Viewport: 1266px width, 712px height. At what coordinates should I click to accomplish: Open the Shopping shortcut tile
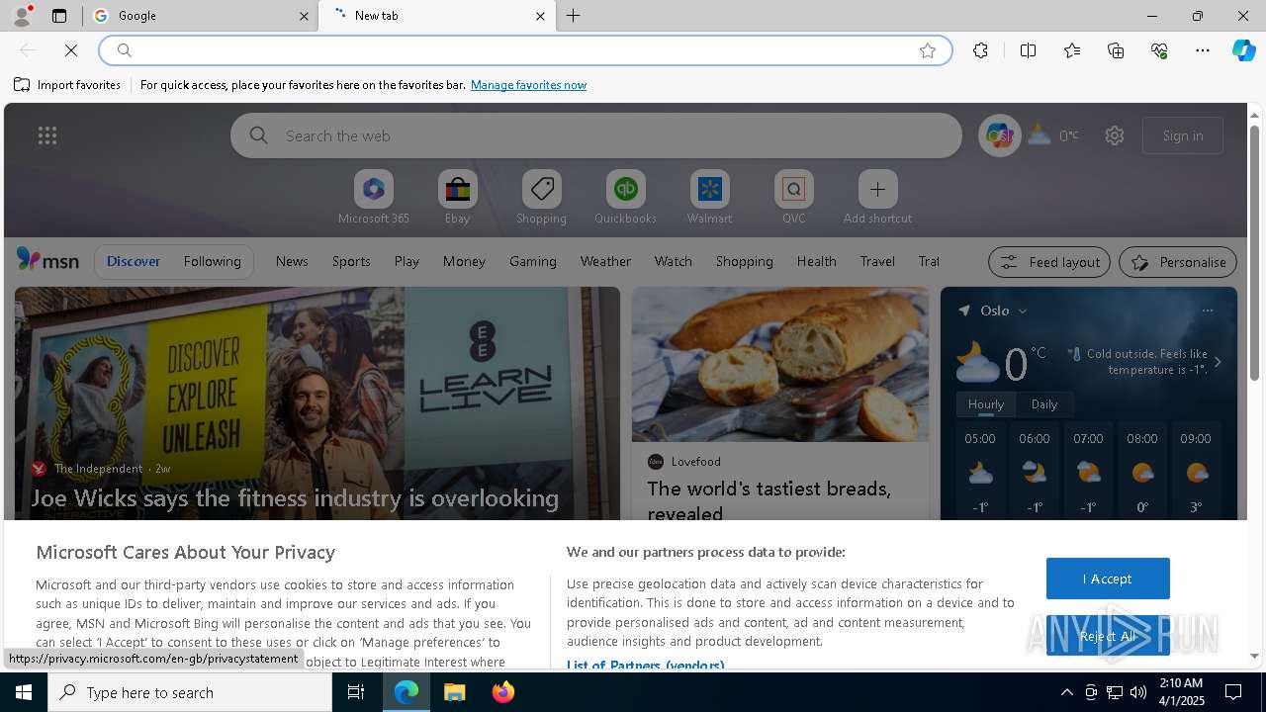point(541,198)
